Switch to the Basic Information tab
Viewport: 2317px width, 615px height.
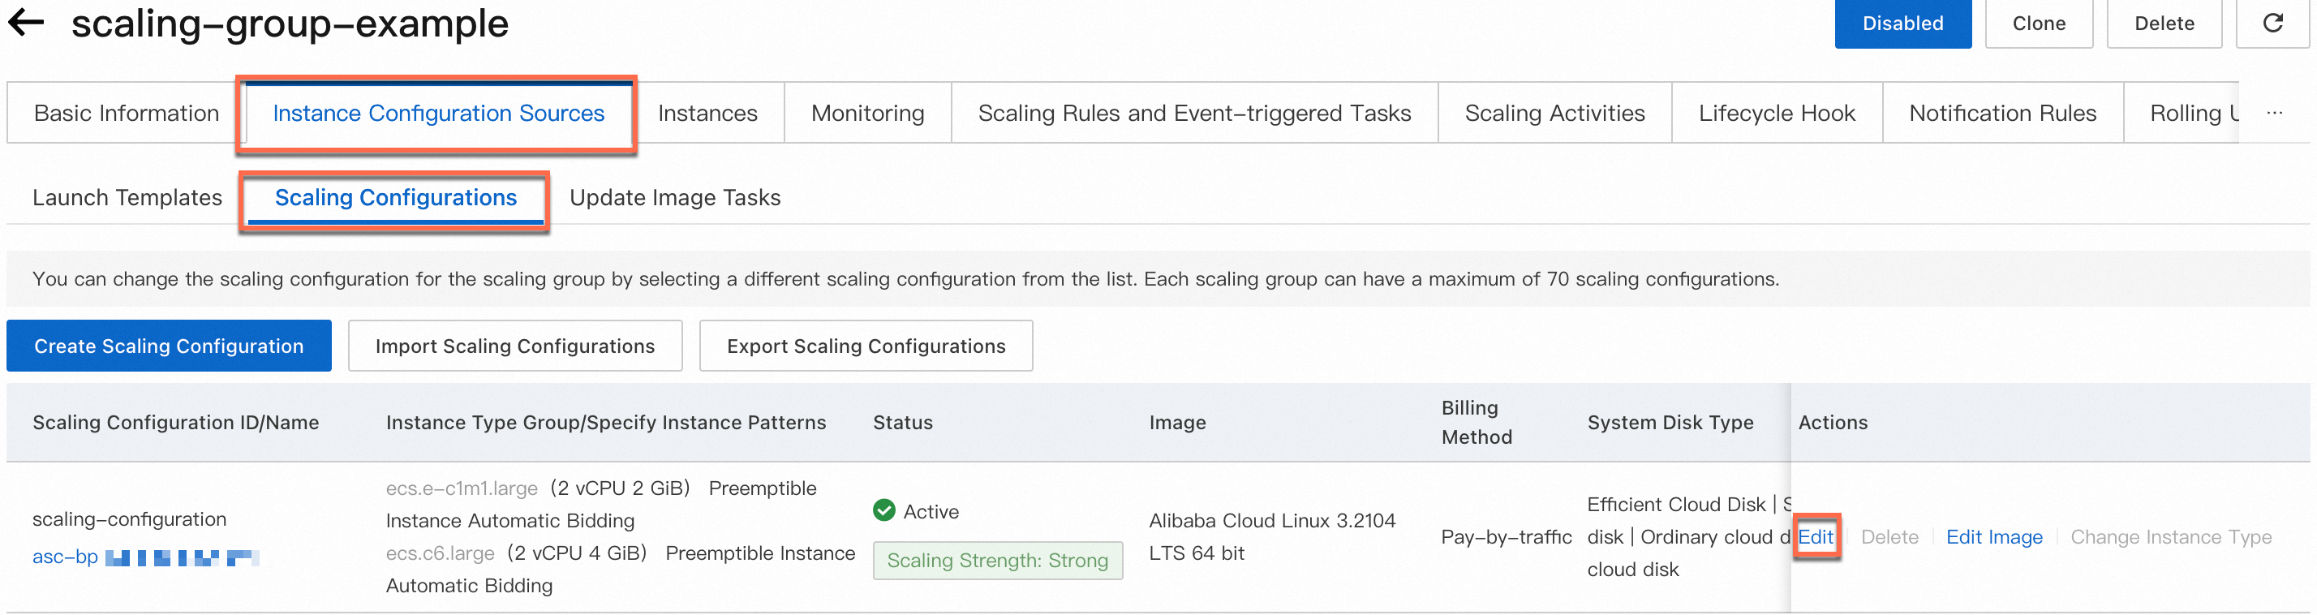point(127,114)
